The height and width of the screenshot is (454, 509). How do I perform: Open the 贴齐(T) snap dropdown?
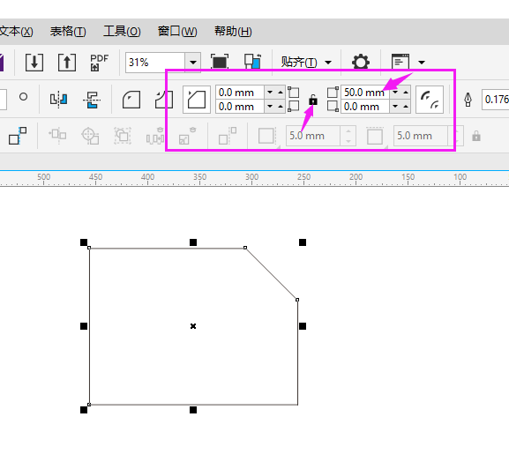click(306, 62)
